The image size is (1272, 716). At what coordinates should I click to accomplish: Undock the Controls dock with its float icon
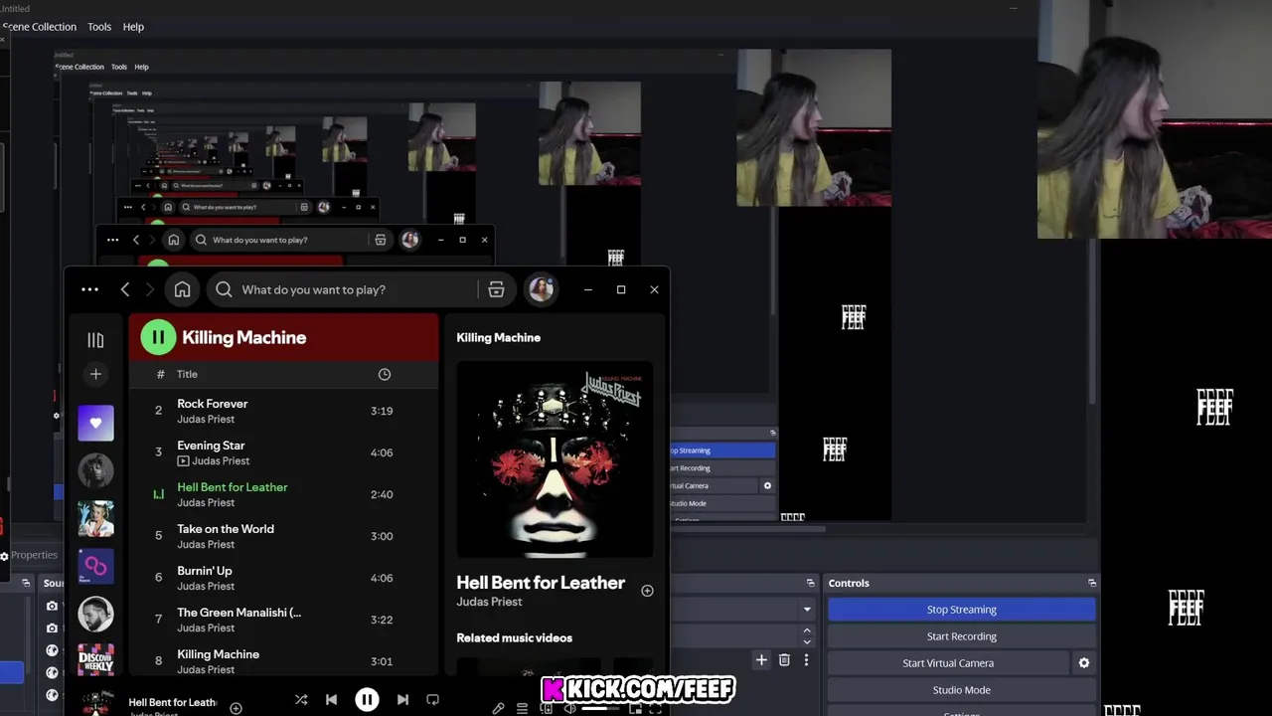(1091, 583)
